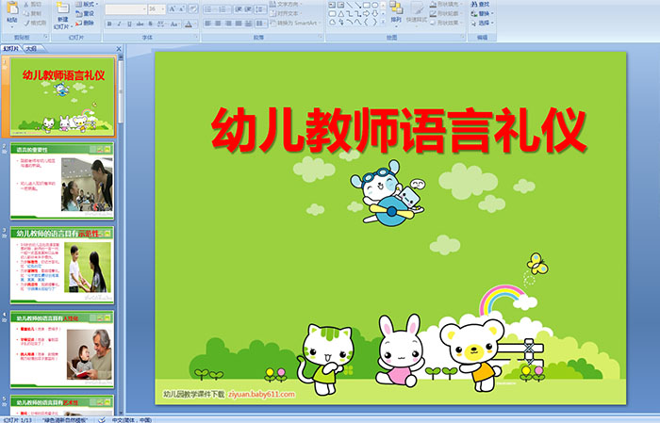Click Shape Outline (形状轮廓) button

(445, 13)
